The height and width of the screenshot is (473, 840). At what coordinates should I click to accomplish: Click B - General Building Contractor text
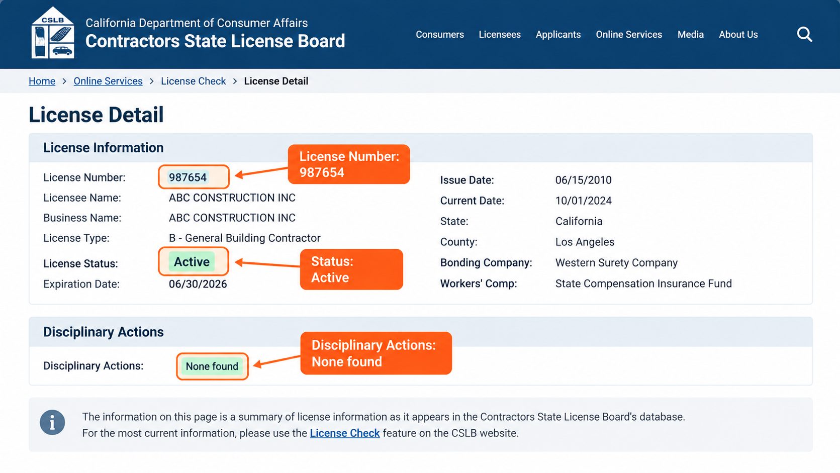coord(245,238)
